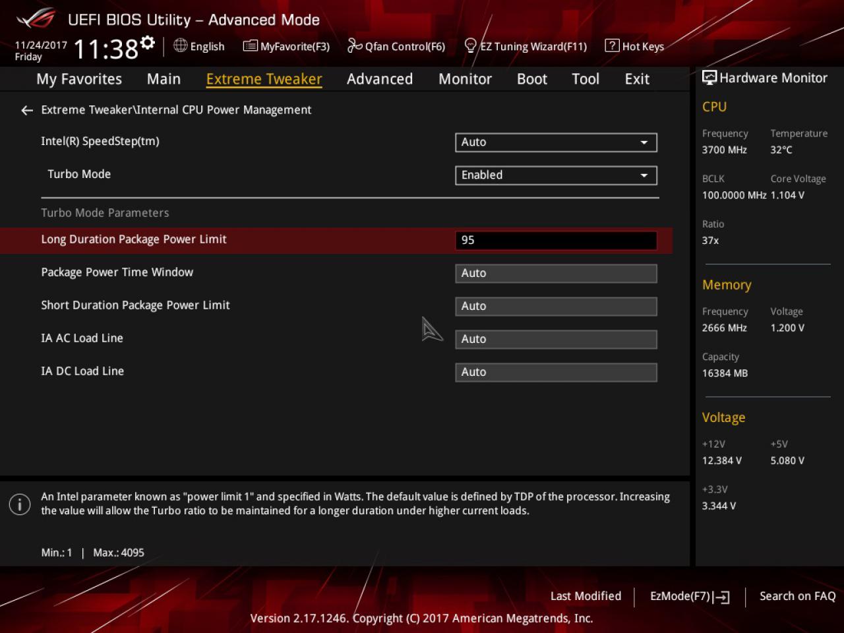Click Long Duration Package Power Limit field
This screenshot has height=633, width=844.
[x=556, y=240]
